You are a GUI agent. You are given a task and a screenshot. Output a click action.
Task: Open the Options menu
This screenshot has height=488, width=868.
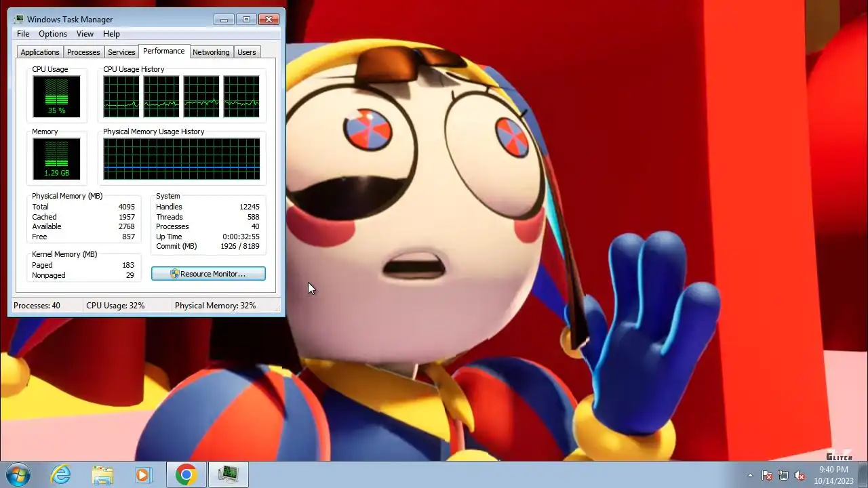point(53,34)
